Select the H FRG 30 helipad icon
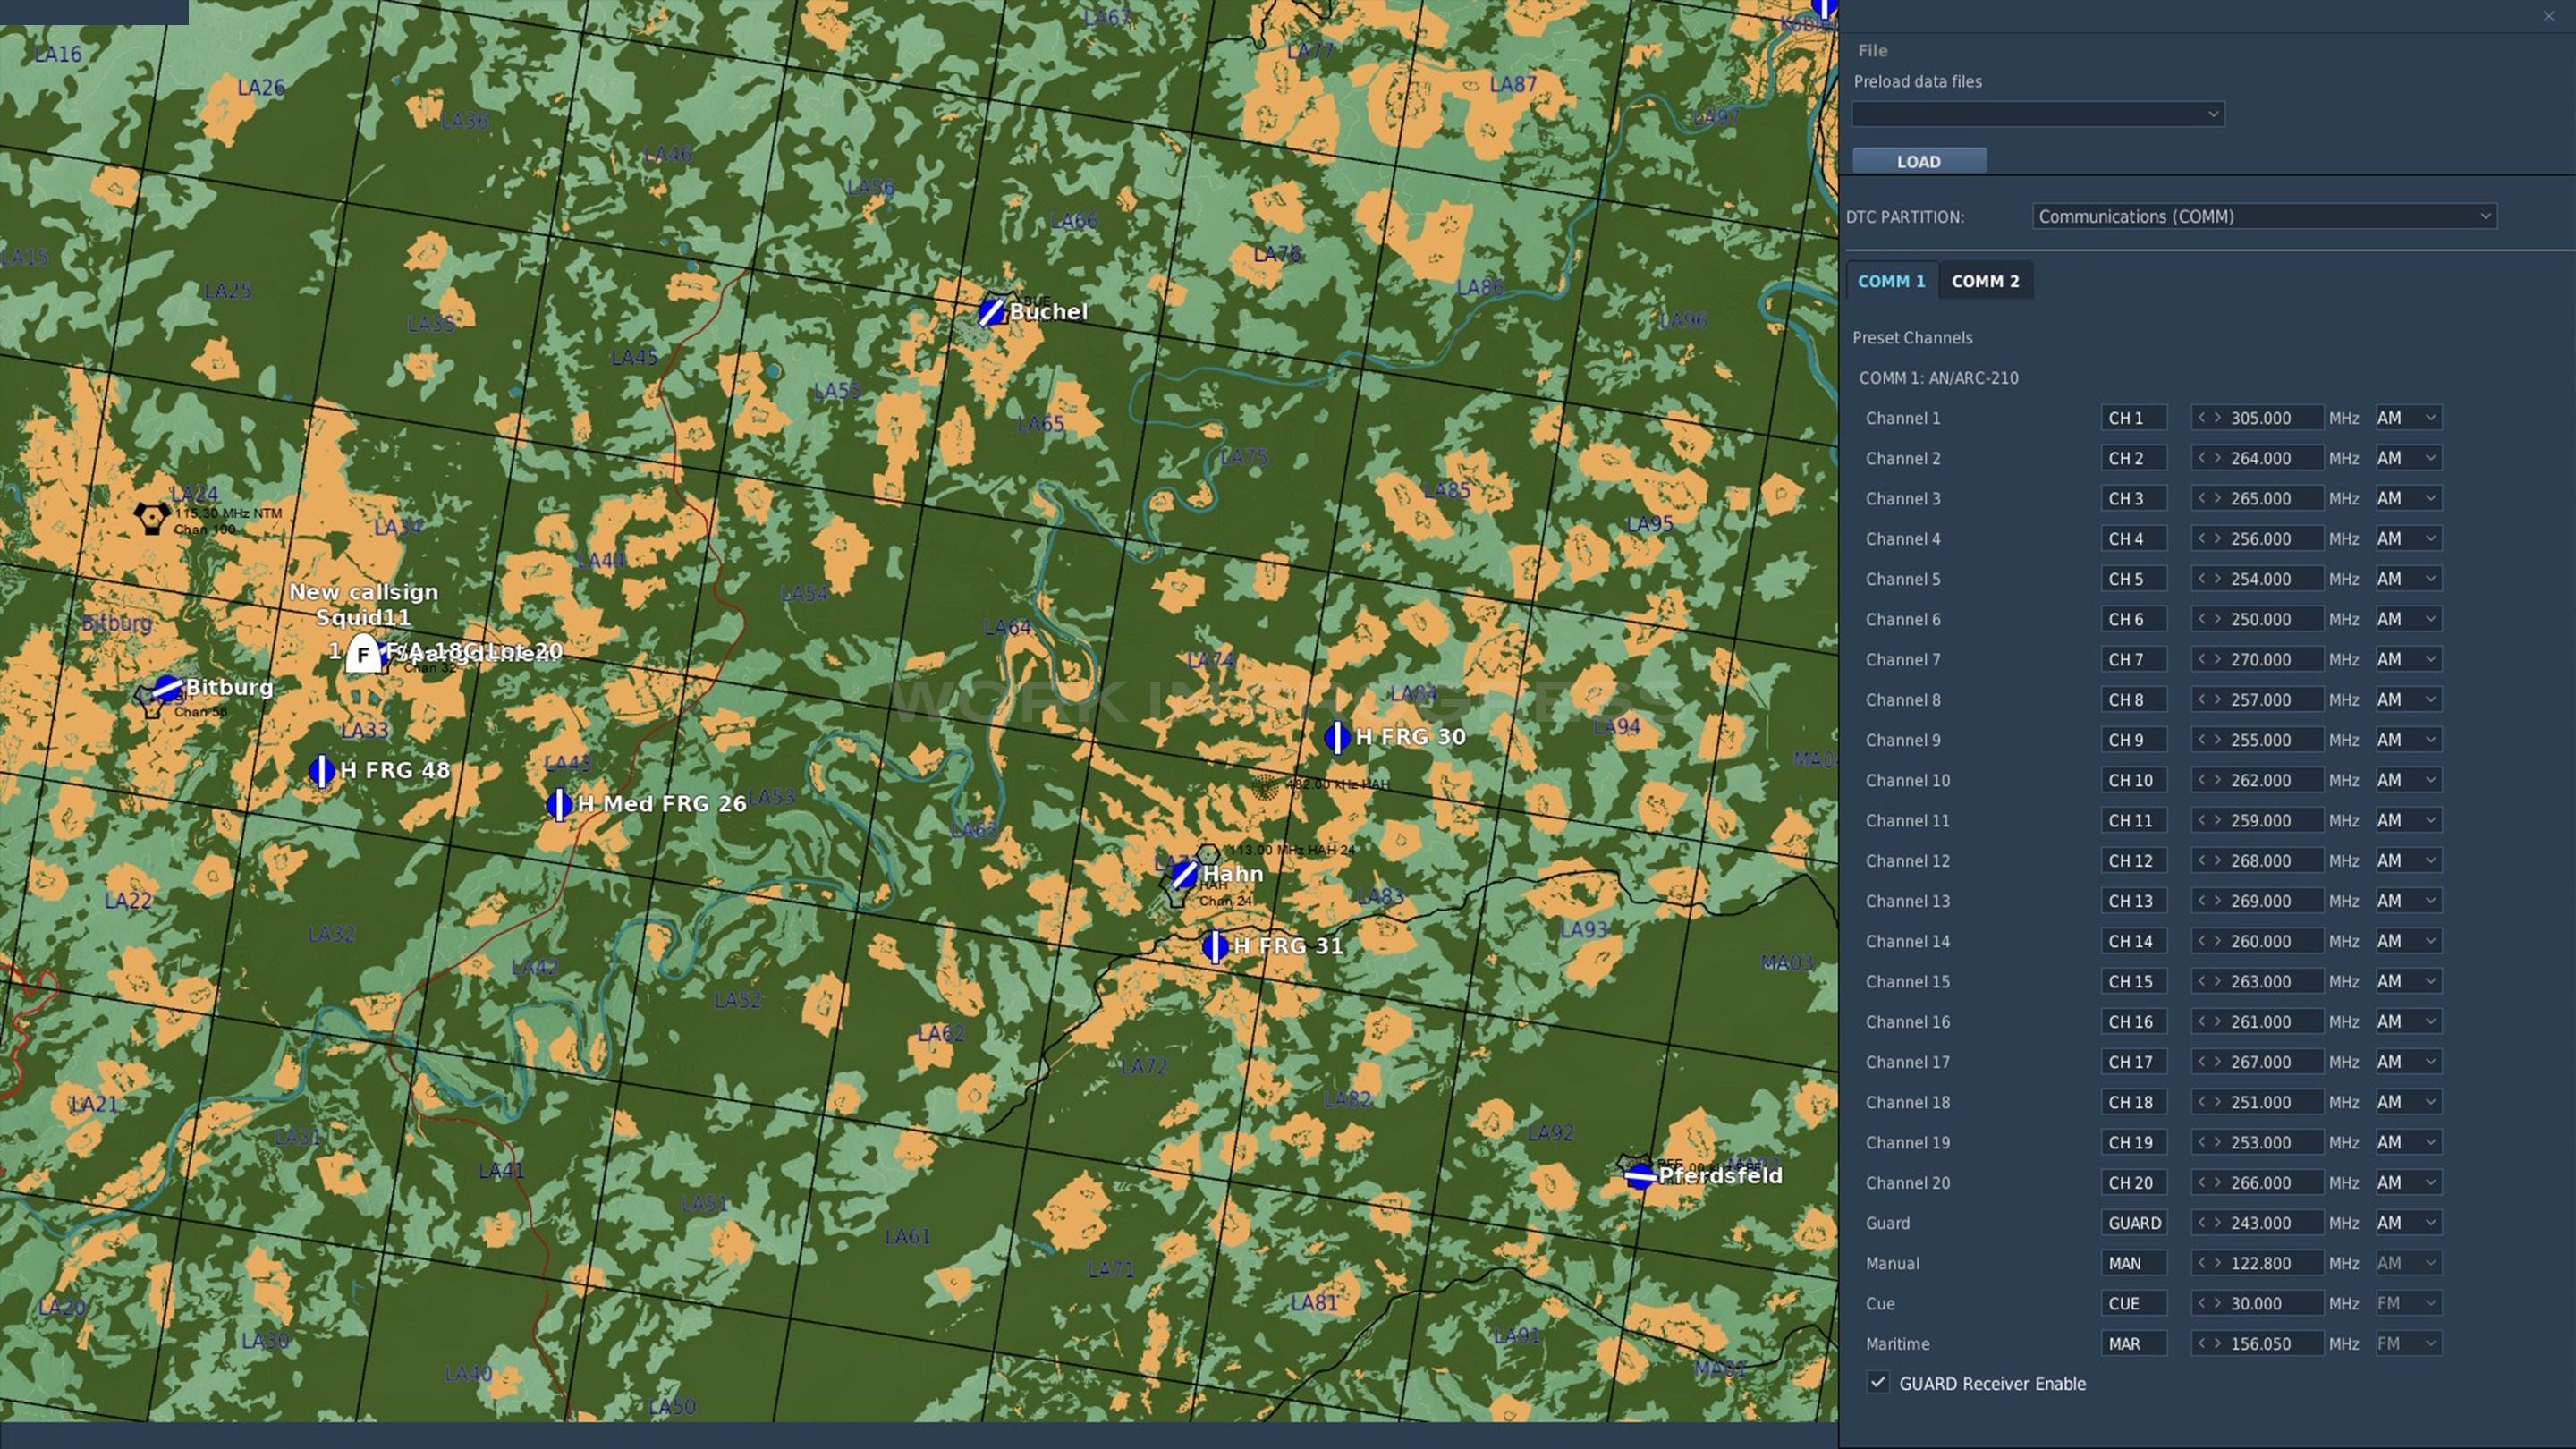 1336,737
